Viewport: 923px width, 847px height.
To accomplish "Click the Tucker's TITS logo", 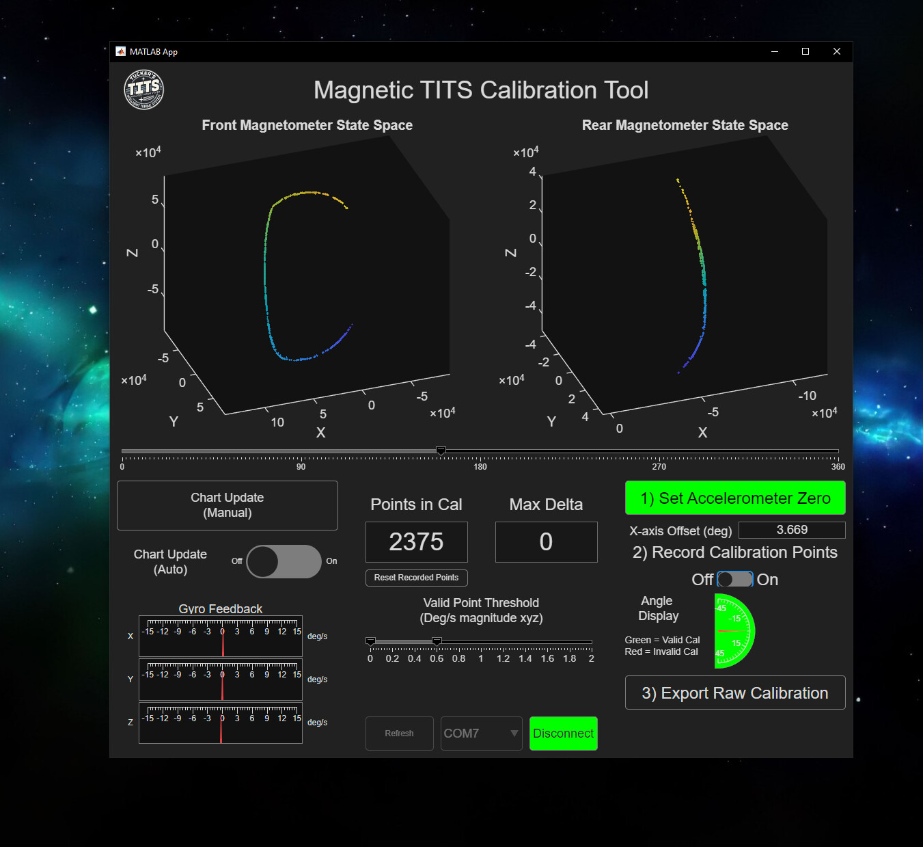I will [143, 90].
